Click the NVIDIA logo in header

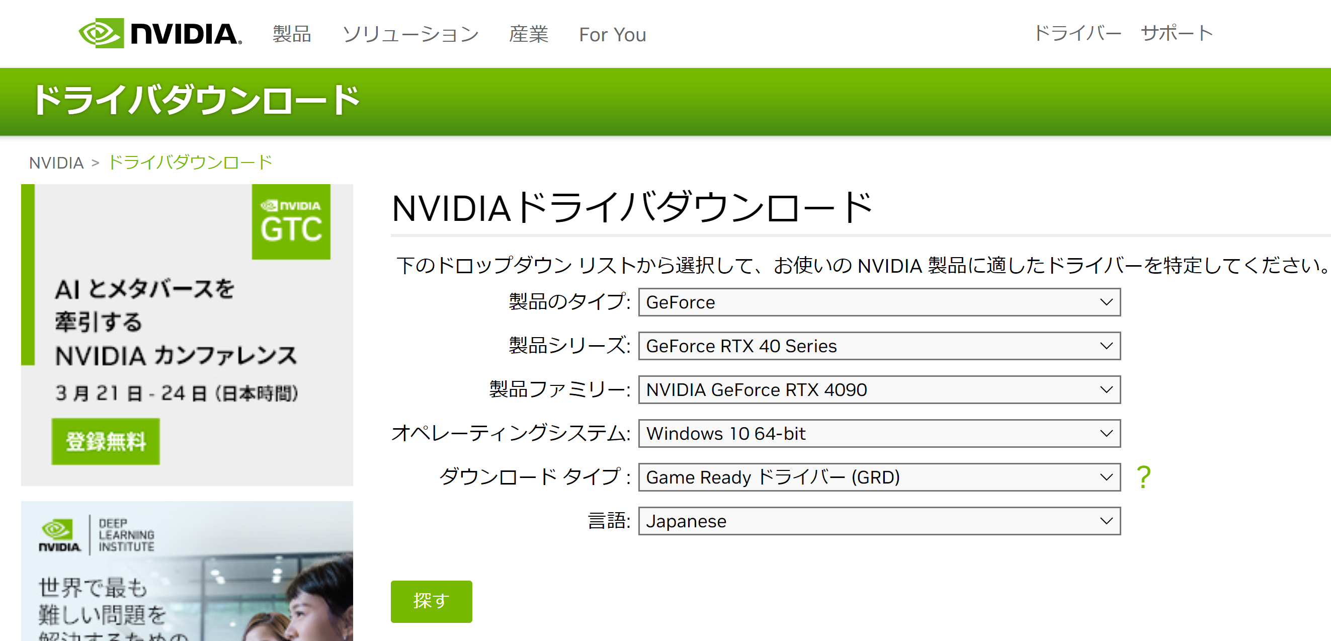[160, 34]
